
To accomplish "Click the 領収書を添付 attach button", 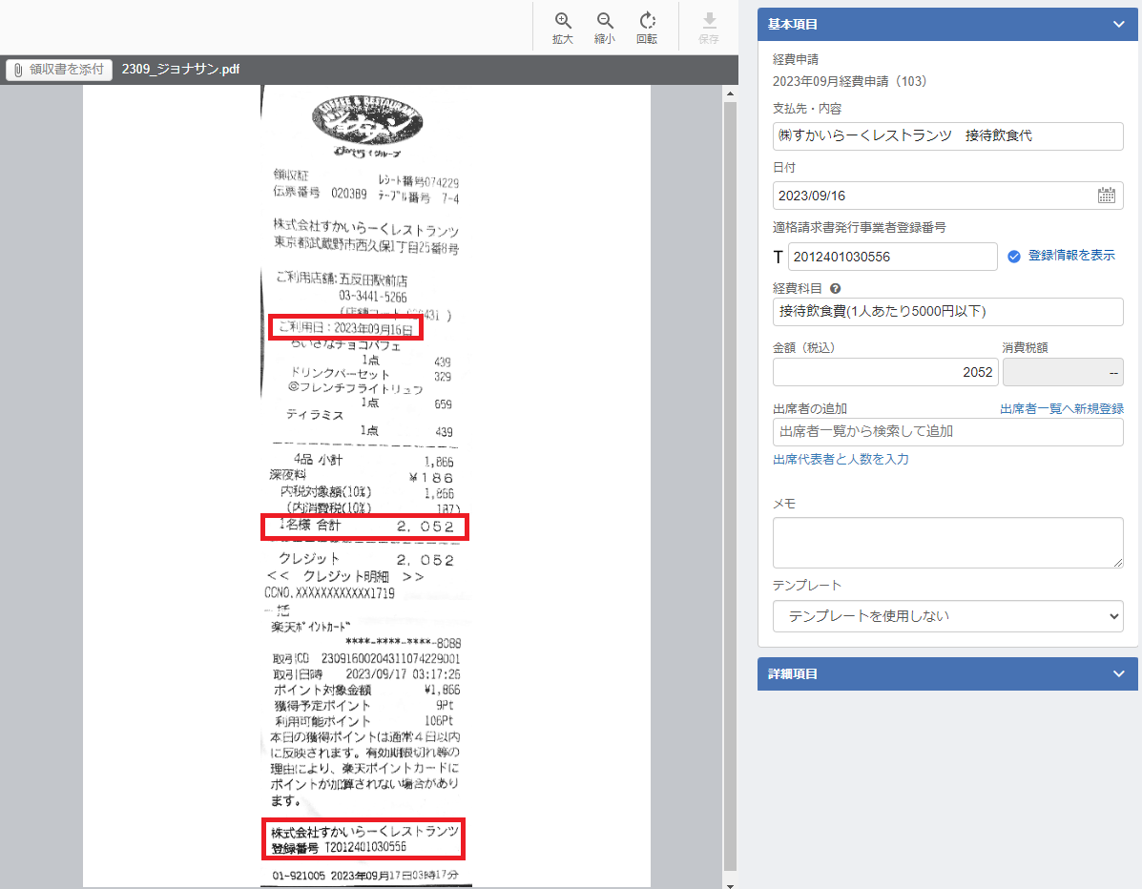I will click(x=59, y=70).
